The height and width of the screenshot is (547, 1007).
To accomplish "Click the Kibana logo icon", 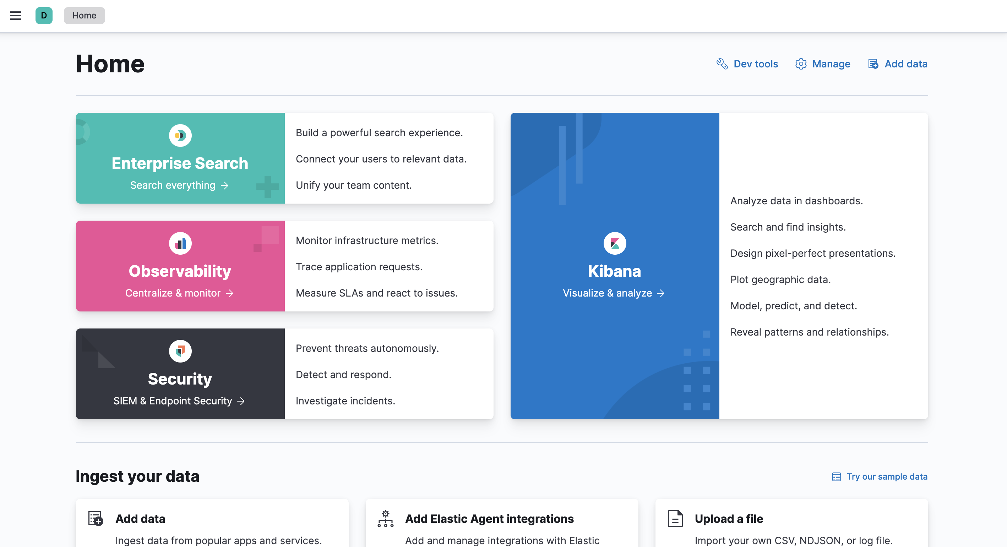I will point(615,243).
